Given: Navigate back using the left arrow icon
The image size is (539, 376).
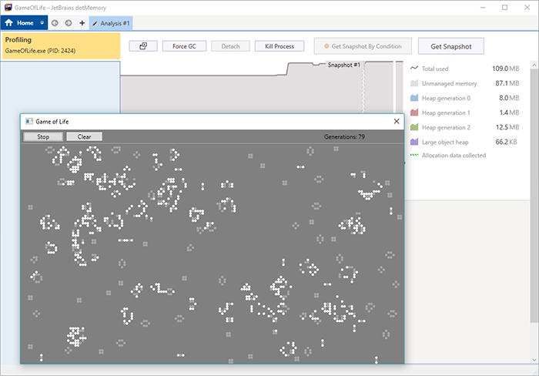Looking at the screenshot, I should pos(55,23).
